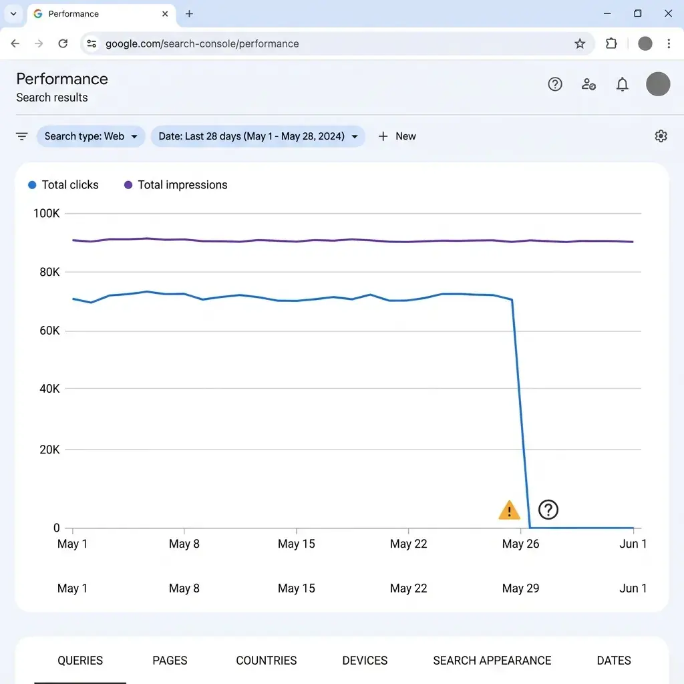Switch to the Pages tab
The width and height of the screenshot is (684, 684).
(x=170, y=661)
